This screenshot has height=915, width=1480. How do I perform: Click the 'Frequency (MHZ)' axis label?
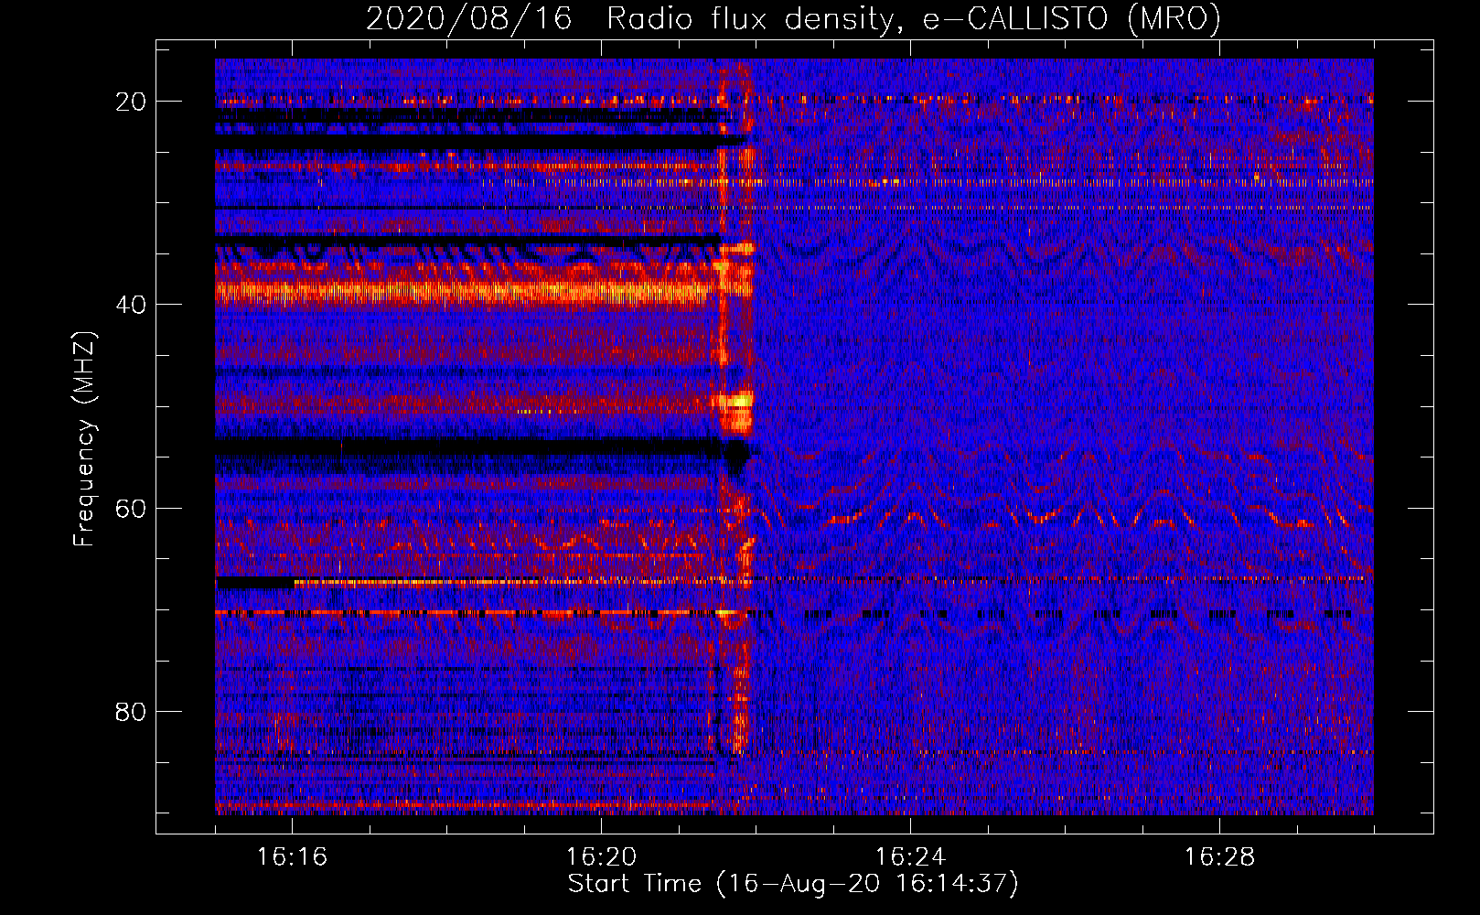point(84,438)
